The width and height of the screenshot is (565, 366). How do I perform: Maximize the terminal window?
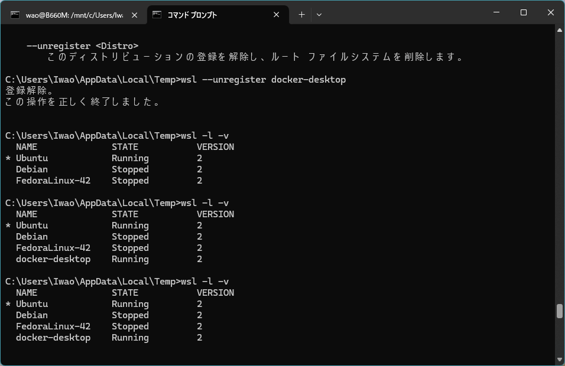[x=524, y=12]
